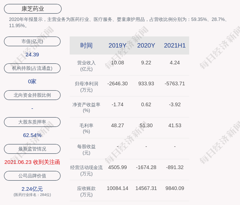Open the red 2021.06.23 收到关注函 notice
The image size is (240, 205).
(32, 162)
